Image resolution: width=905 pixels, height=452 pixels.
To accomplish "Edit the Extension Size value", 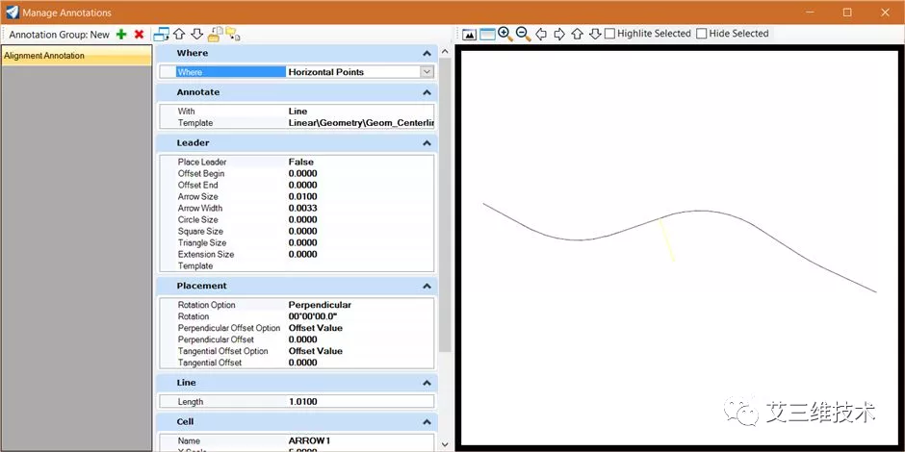I will [x=303, y=254].
